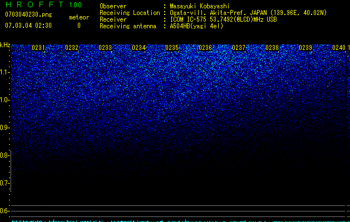Click the kHz axis unit label
The height and width of the screenshot is (222, 350).
click(5, 45)
